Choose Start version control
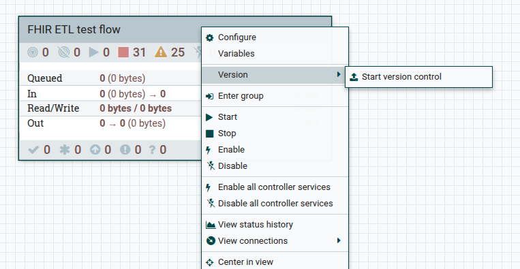Image resolution: width=520 pixels, height=269 pixels. tap(419, 77)
